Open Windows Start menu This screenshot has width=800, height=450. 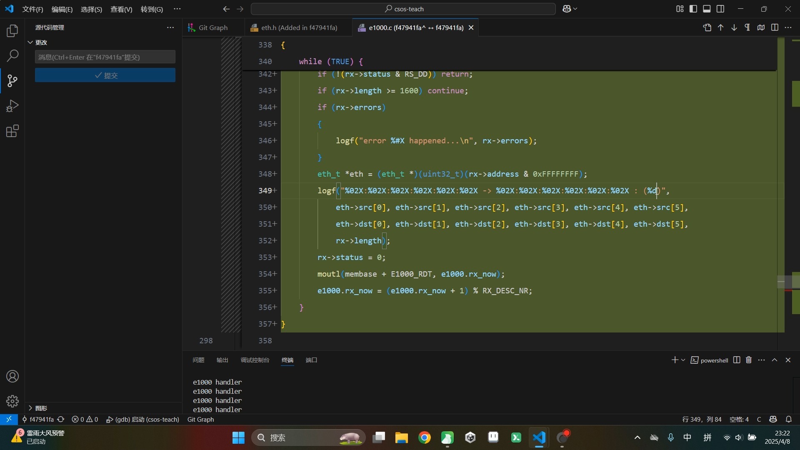click(x=238, y=437)
